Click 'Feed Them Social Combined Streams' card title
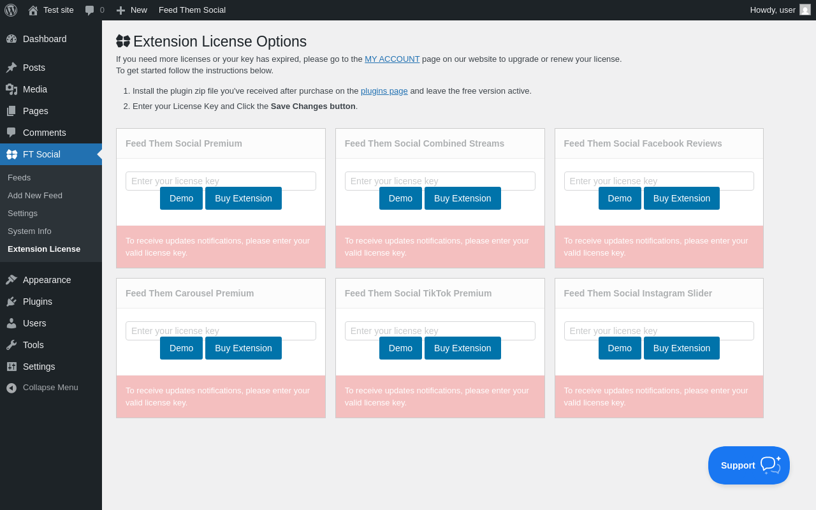816x510 pixels. point(425,143)
